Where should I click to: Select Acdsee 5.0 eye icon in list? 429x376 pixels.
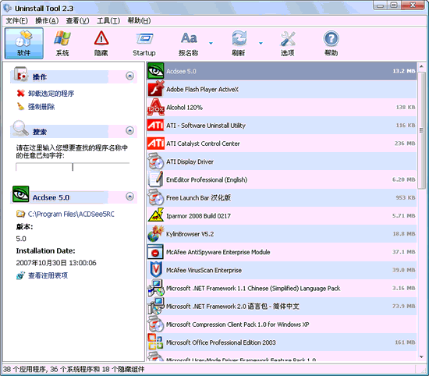[156, 71]
